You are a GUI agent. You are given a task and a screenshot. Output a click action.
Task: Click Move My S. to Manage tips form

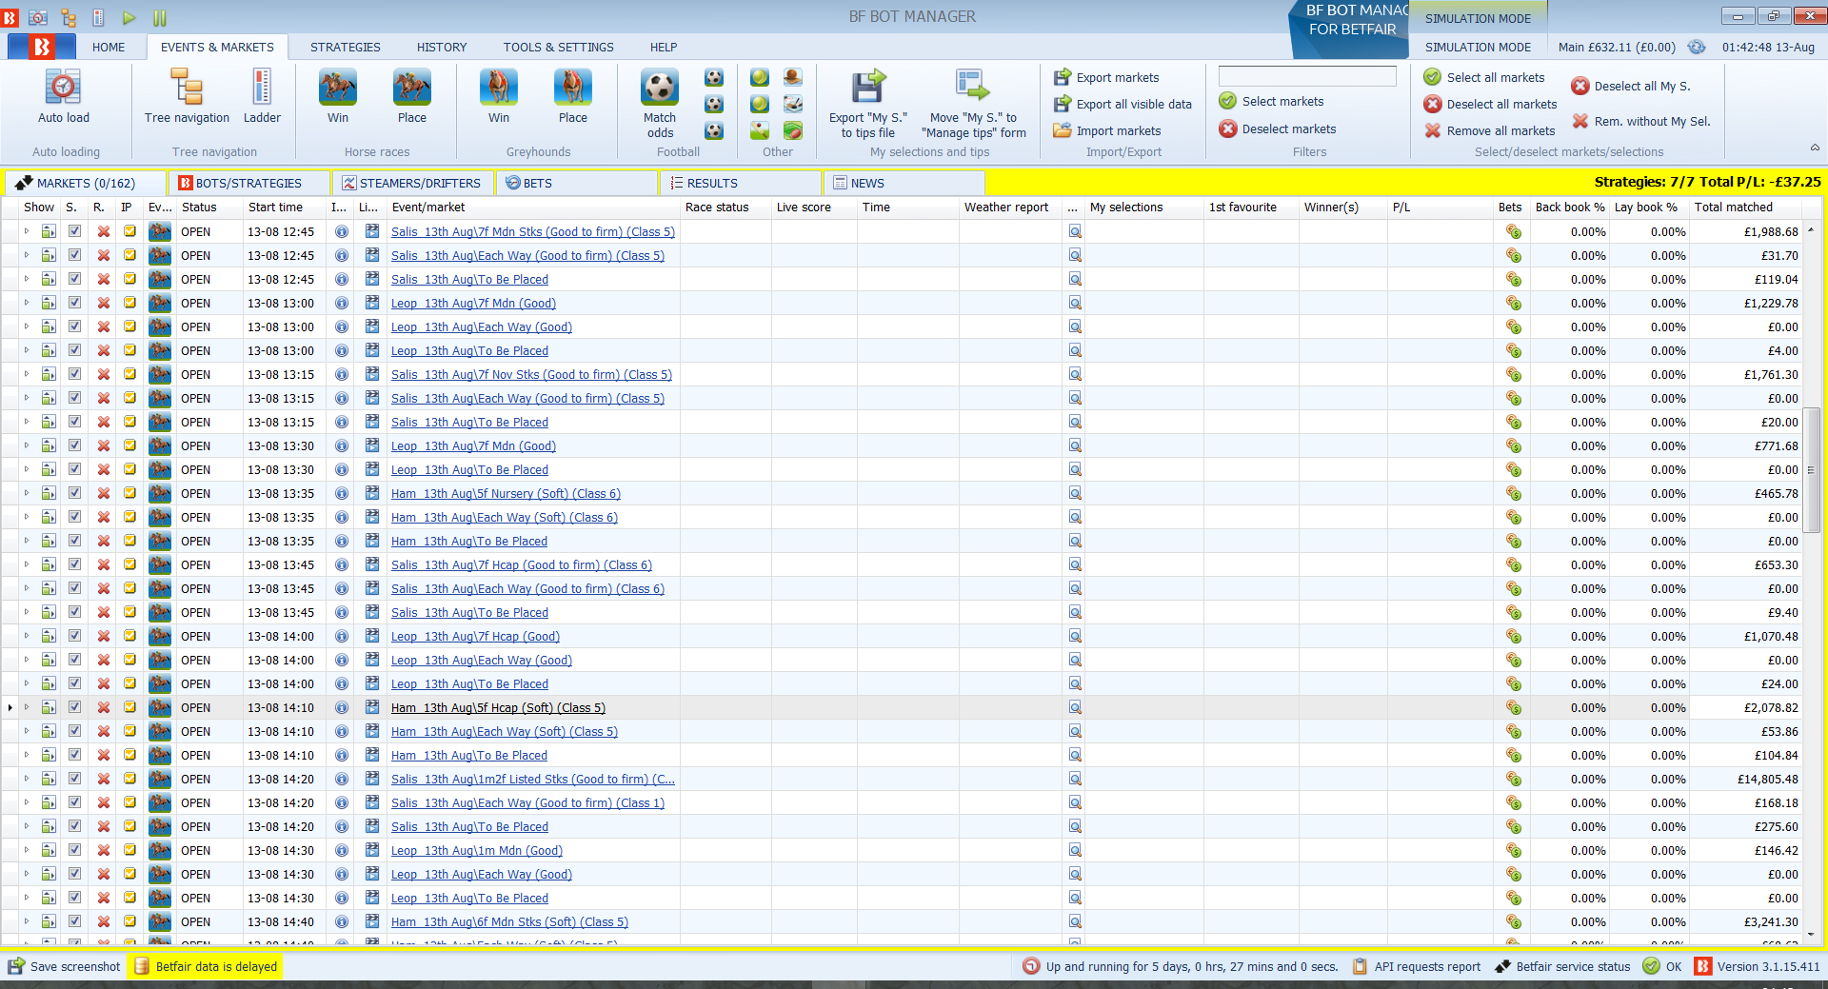974,103
